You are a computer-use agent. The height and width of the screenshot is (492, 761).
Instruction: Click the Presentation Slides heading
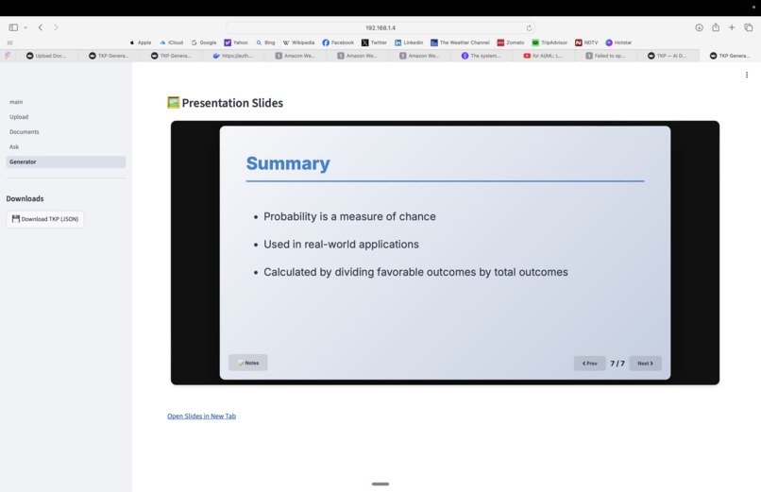tap(226, 103)
